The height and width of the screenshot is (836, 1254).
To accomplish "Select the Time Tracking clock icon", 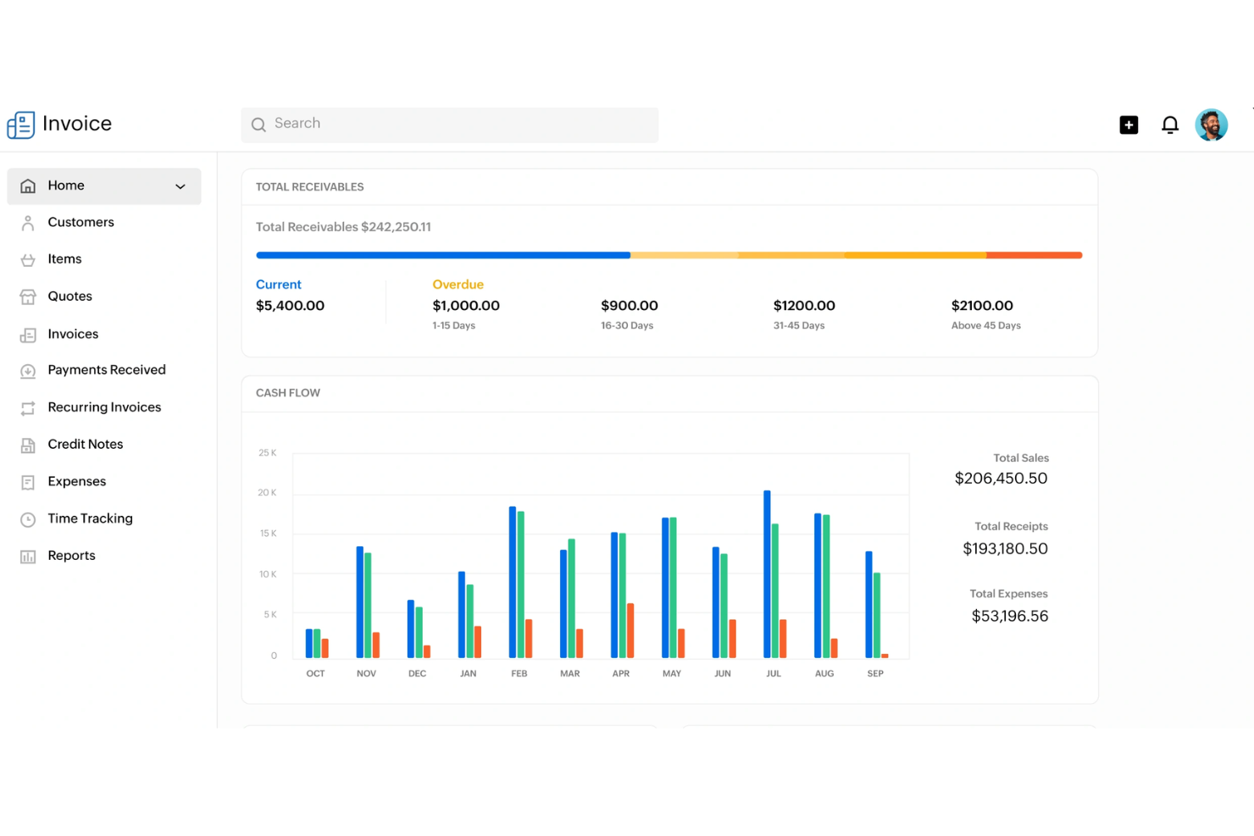I will coord(28,518).
